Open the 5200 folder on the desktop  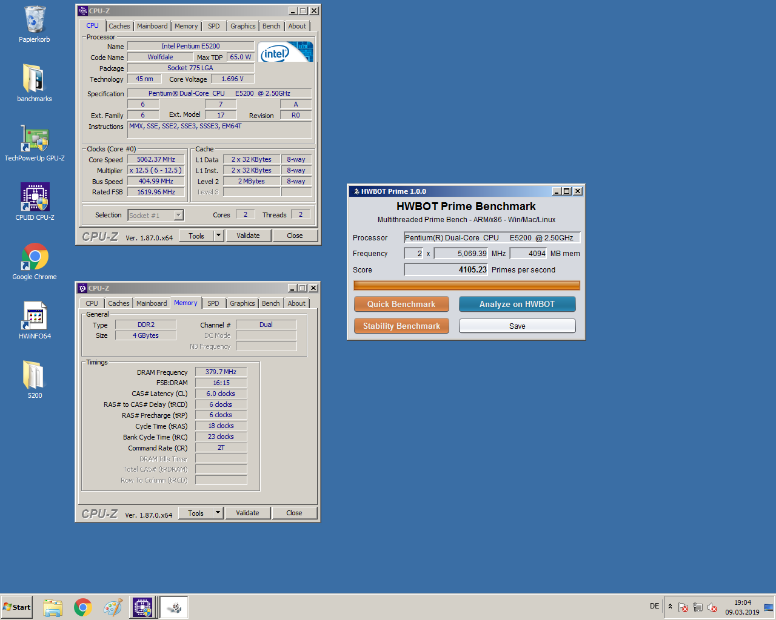[35, 380]
